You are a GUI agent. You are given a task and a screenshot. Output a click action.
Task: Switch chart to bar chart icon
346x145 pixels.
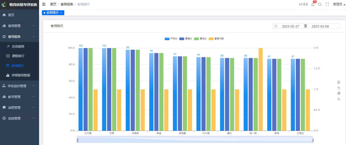(x=339, y=93)
